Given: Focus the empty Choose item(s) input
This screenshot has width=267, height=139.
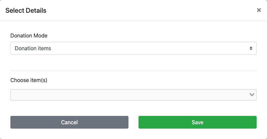Looking at the screenshot, I should (127, 95).
